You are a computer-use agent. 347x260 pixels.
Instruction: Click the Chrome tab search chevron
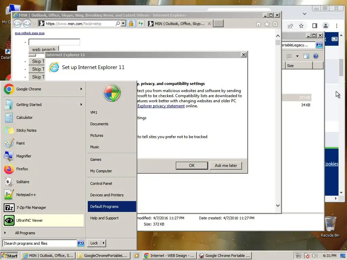(x=305, y=14)
